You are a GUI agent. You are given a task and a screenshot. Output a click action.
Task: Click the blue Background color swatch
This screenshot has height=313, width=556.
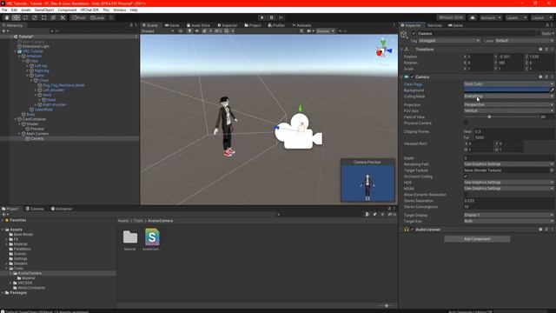point(506,90)
